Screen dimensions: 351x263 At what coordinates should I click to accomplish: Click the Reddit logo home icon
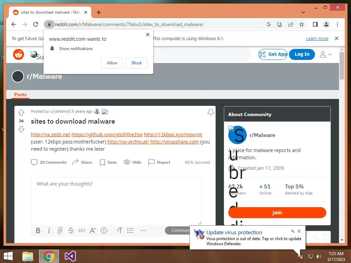click(19, 54)
